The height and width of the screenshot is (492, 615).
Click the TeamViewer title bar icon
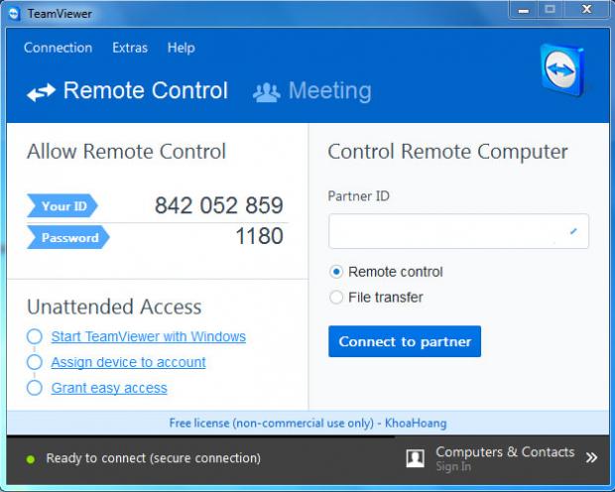[14, 14]
